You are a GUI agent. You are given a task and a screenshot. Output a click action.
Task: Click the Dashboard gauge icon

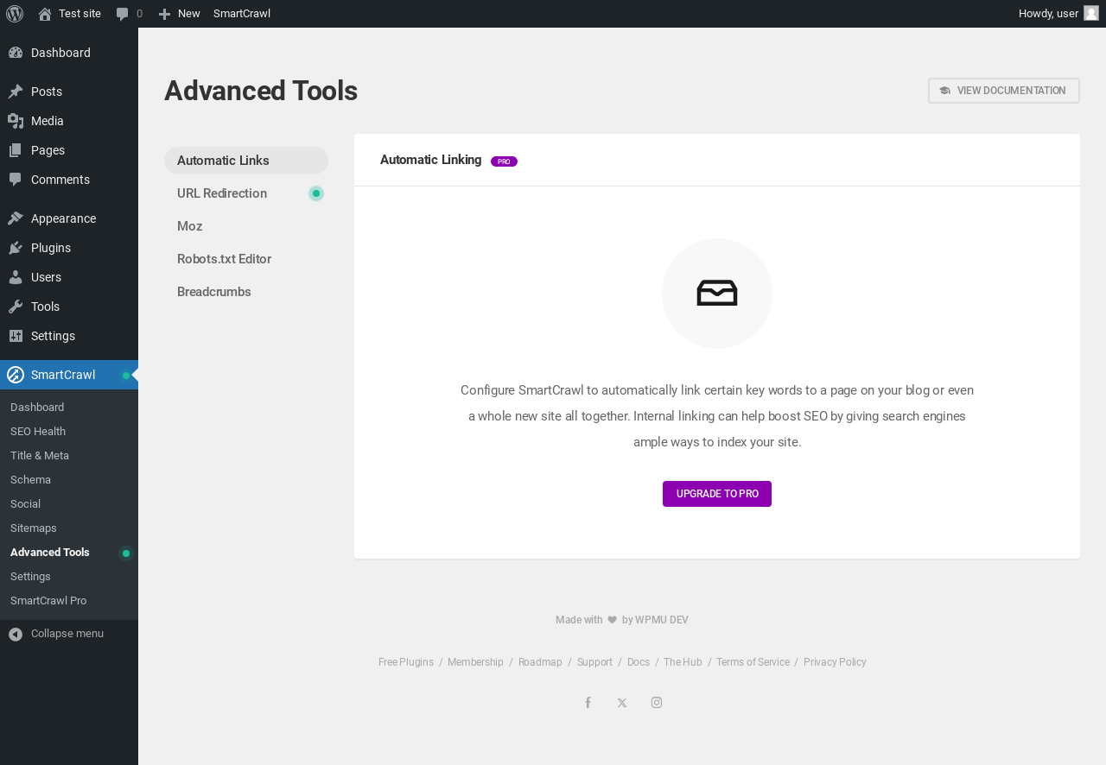(16, 53)
